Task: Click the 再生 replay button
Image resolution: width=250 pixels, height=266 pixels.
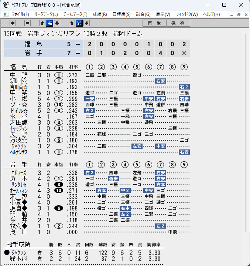Action: pos(154,23)
